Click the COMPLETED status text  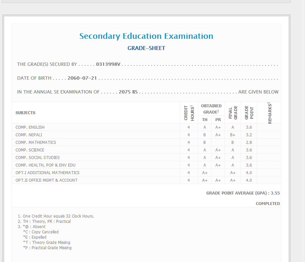coord(267,204)
